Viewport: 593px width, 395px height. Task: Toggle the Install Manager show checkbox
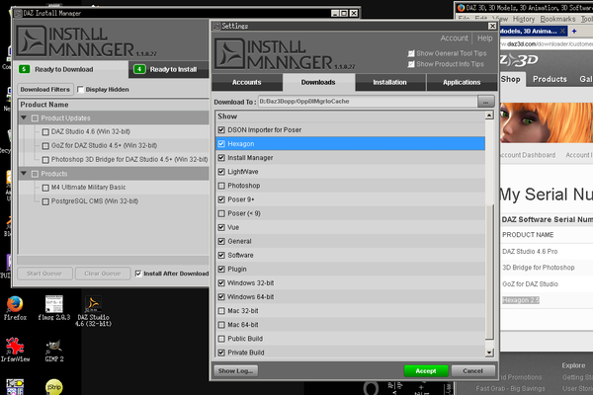pos(221,158)
